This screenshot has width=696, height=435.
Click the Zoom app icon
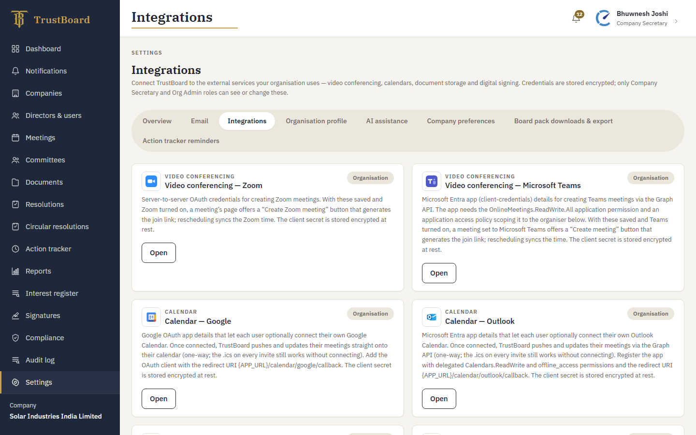pos(151,181)
